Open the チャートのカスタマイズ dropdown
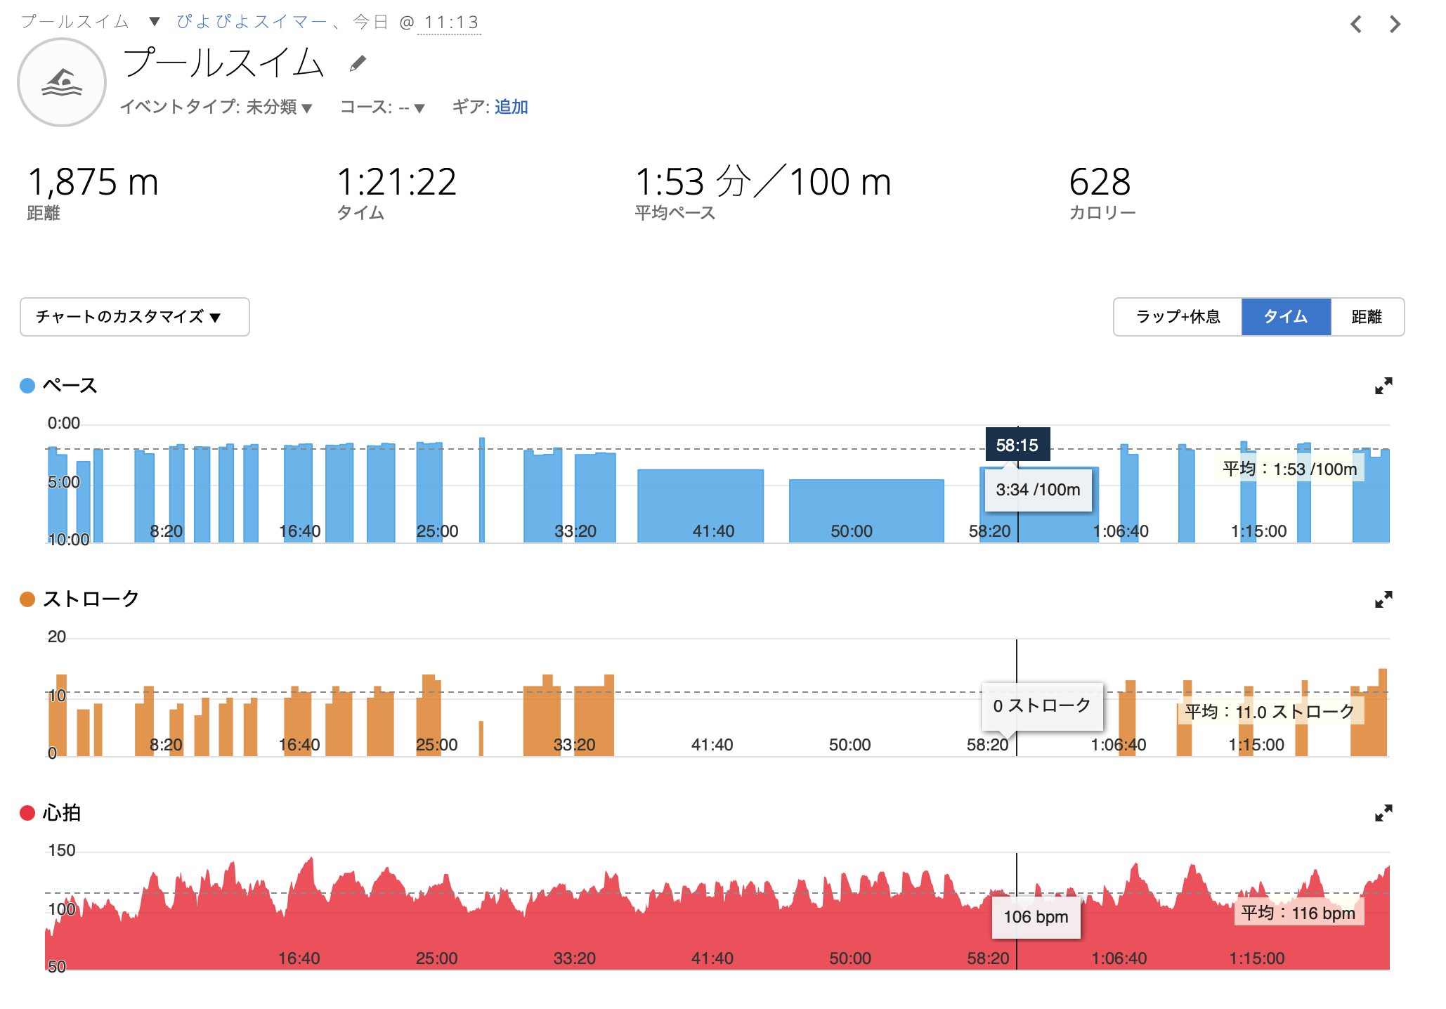 [x=135, y=317]
